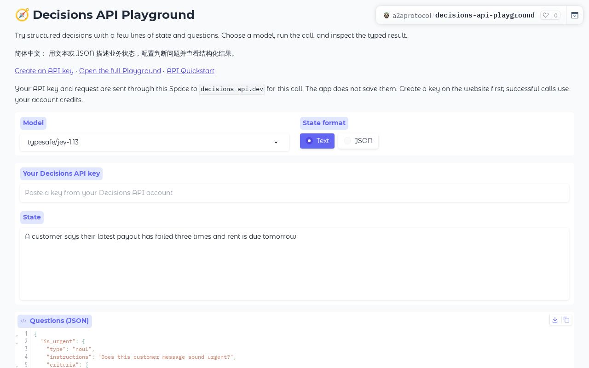Select the JSON state format radio
This screenshot has height=368, width=589.
[358, 141]
